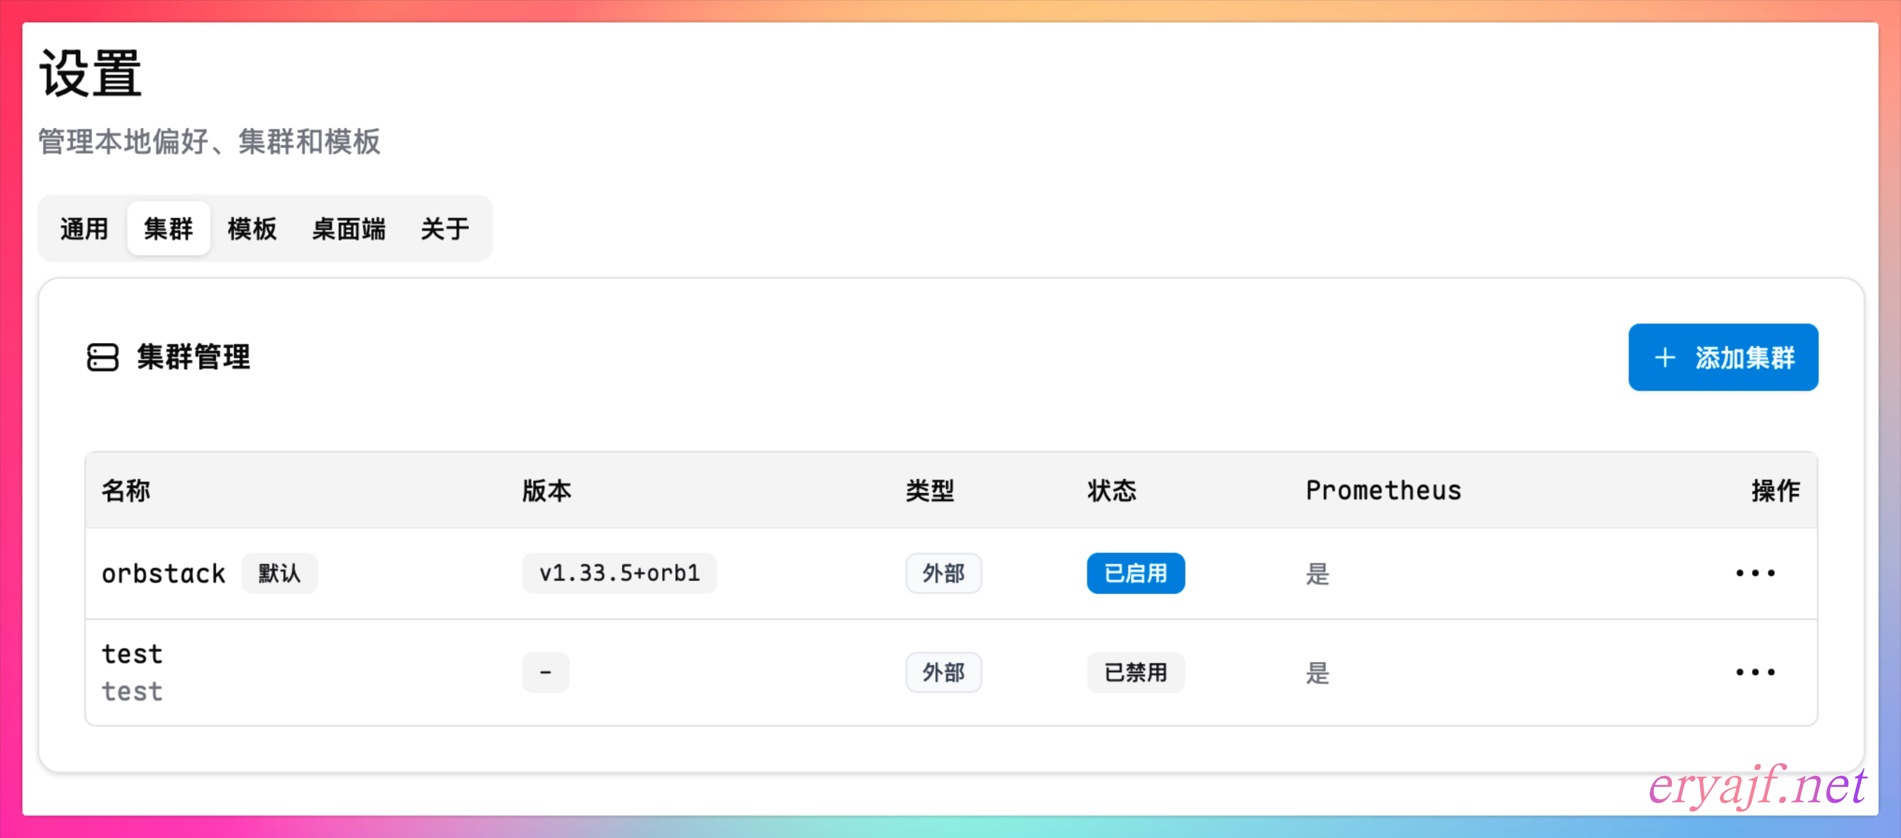Open the three-dot actions menu for orbstack
1901x838 pixels.
pyautogui.click(x=1755, y=573)
